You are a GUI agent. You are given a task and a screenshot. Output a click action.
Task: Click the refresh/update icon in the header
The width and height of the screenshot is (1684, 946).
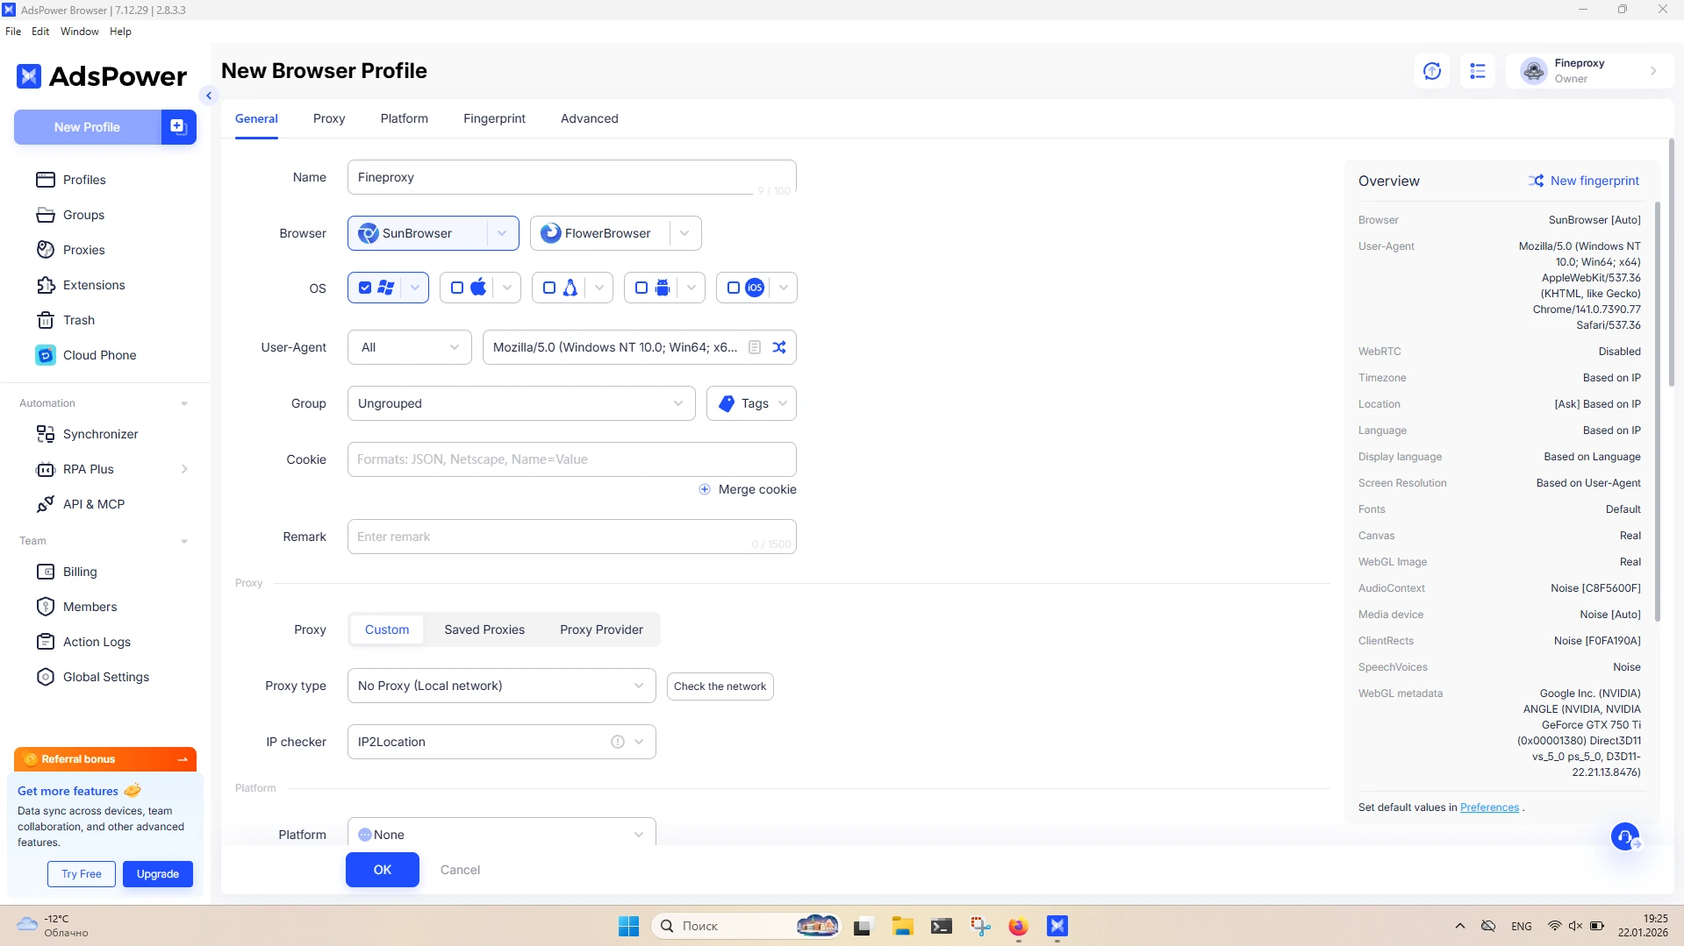pos(1432,71)
